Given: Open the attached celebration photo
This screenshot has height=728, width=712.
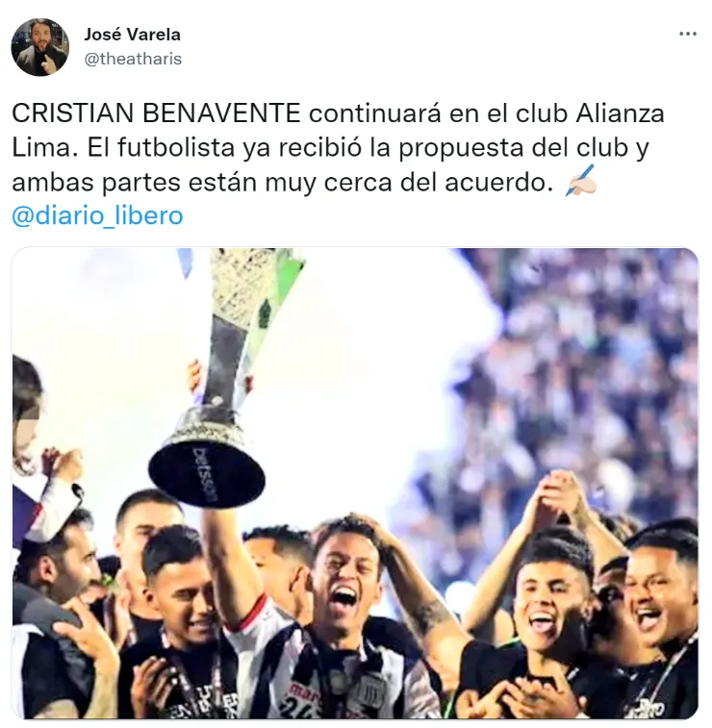Looking at the screenshot, I should 355,484.
